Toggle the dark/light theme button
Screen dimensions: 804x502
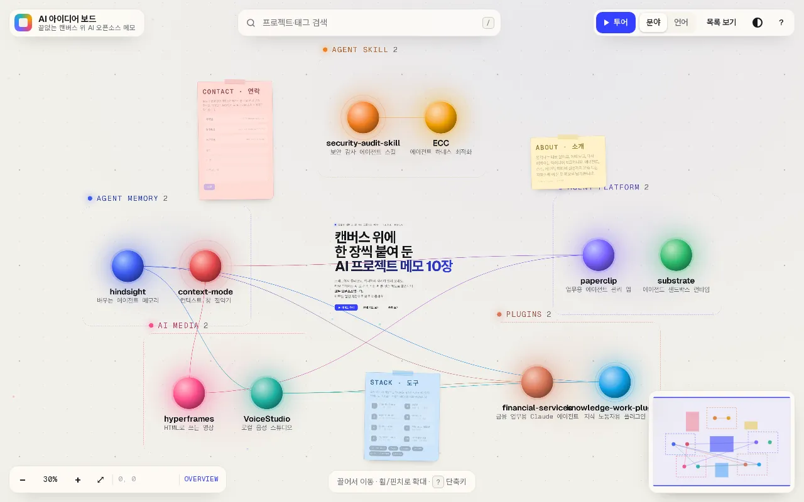(758, 23)
